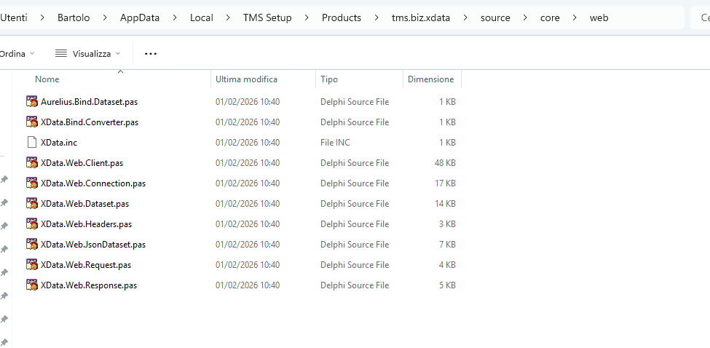Click the XData.Web.Client.pas Delphi icon
Image resolution: width=710 pixels, height=348 pixels.
tap(31, 163)
